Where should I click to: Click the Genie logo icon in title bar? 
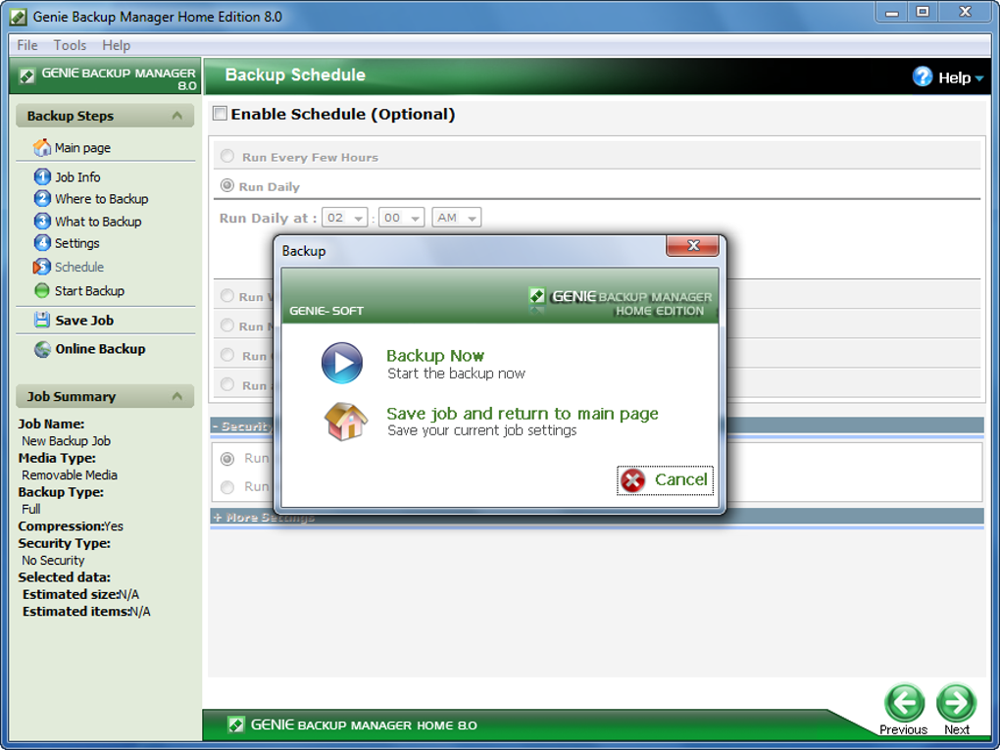click(x=19, y=17)
